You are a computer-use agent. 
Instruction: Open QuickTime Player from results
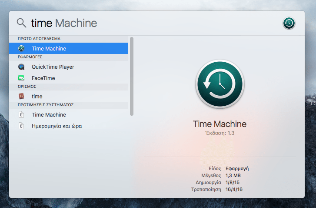pos(69,67)
